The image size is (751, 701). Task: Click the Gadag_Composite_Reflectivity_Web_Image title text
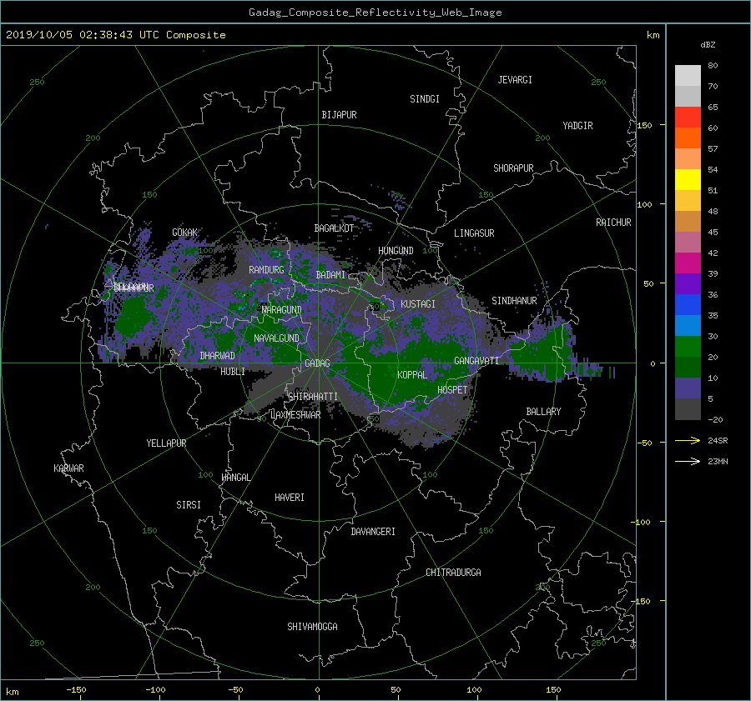[375, 13]
